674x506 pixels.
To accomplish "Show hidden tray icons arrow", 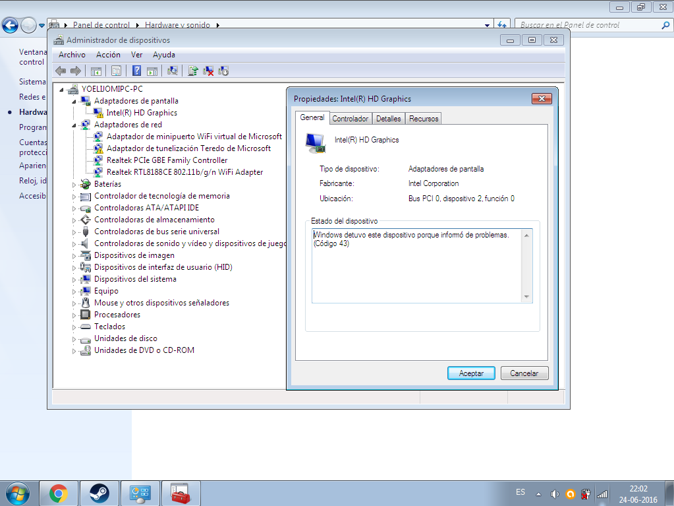I will click(x=538, y=494).
